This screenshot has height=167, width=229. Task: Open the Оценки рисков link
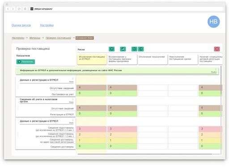(21, 25)
